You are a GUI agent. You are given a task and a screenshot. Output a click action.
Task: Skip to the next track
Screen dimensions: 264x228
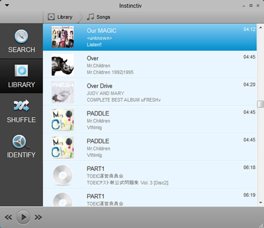pyautogui.click(x=38, y=217)
